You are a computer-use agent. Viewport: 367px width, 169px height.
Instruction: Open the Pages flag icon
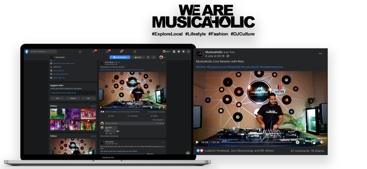click(94, 52)
